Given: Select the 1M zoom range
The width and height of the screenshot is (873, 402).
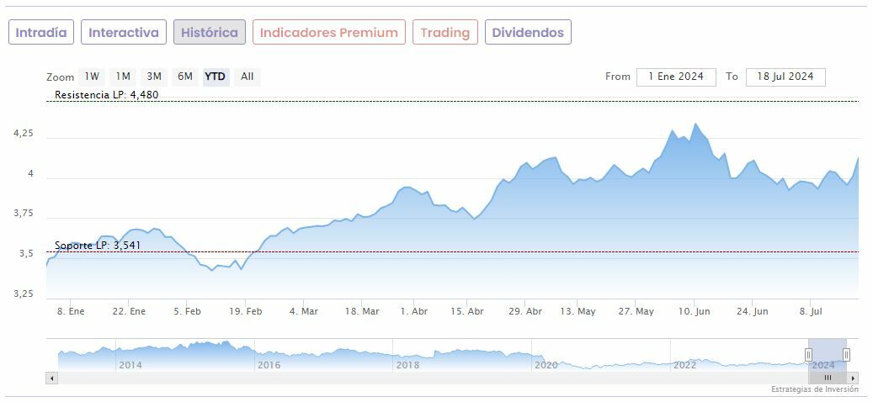Looking at the screenshot, I should [x=123, y=77].
